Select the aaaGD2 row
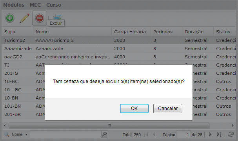238x141 pixels. point(119,57)
